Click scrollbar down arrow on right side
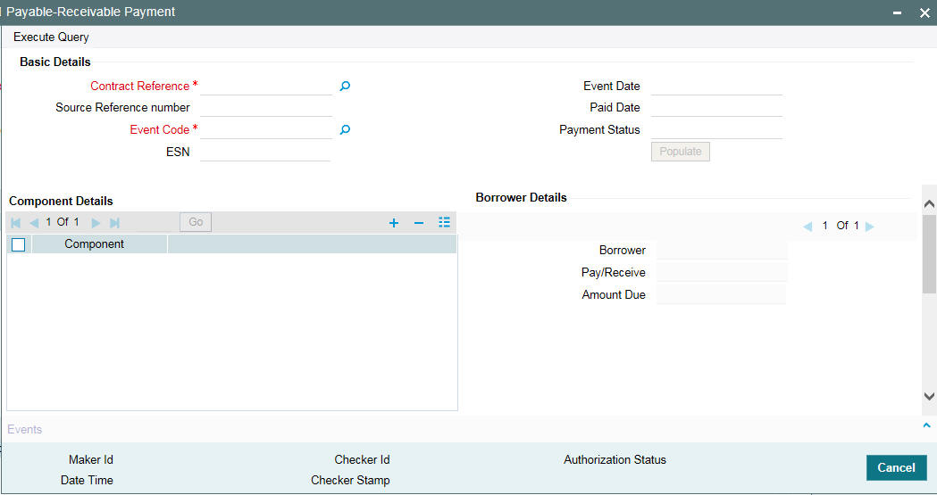The height and width of the screenshot is (495, 937). click(929, 396)
